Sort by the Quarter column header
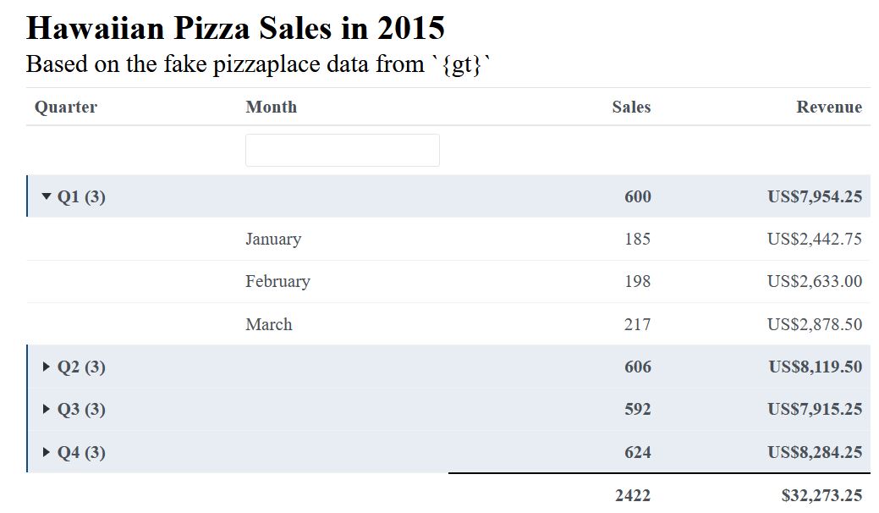This screenshot has width=879, height=513. pyautogui.click(x=66, y=107)
